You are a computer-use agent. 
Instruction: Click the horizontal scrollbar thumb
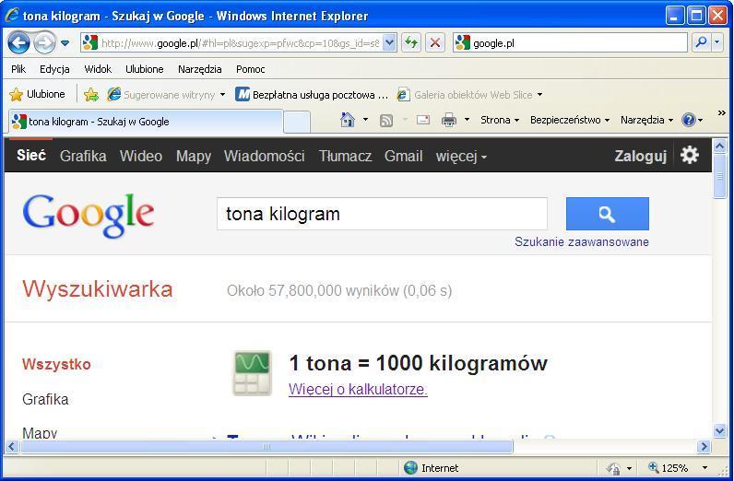click(266, 447)
